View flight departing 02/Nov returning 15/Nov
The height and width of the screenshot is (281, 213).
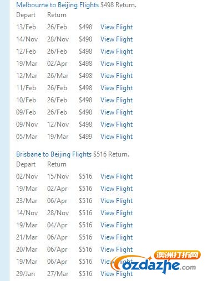(116, 176)
